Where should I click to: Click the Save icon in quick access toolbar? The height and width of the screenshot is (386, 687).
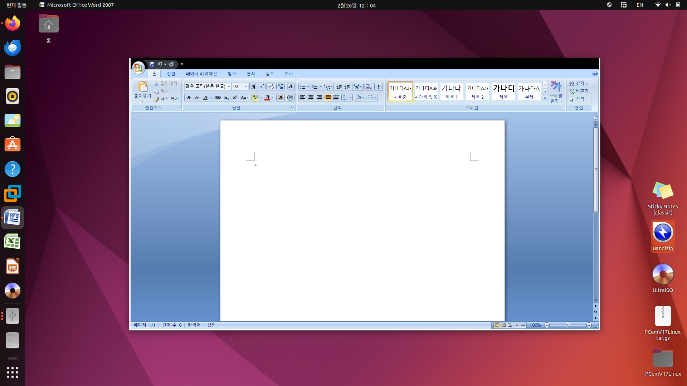click(x=152, y=64)
